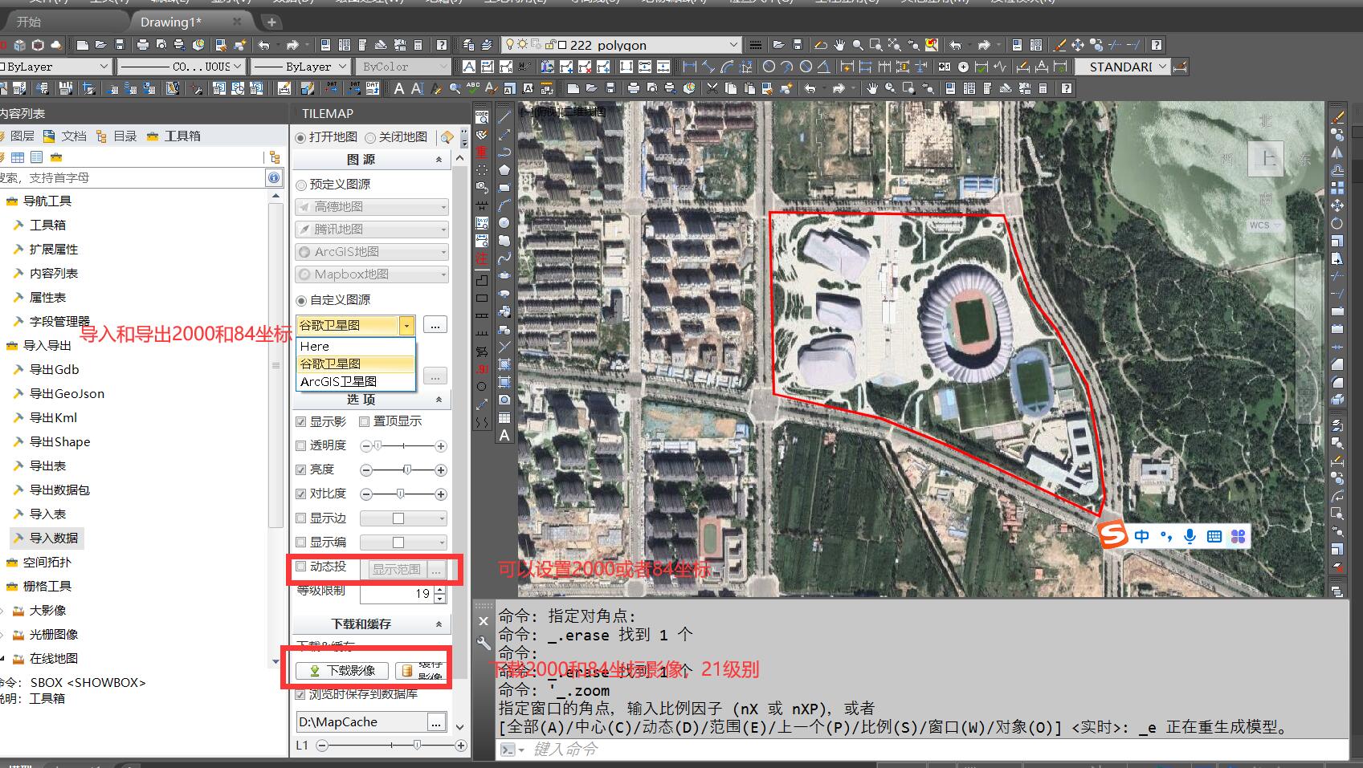1363x768 pixels.
Task: Select 导入数据 in the toolbox tree
Action: coord(54,538)
